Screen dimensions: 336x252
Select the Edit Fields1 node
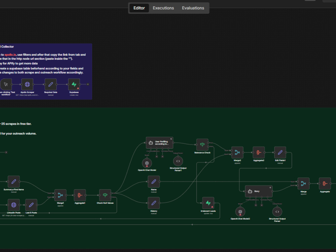pyautogui.click(x=280, y=152)
